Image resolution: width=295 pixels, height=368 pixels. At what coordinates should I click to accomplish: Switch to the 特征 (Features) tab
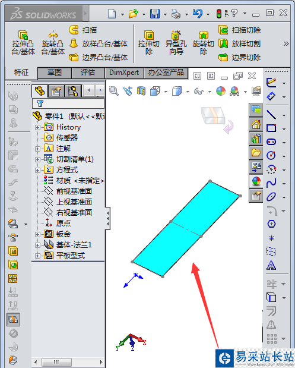(x=21, y=73)
